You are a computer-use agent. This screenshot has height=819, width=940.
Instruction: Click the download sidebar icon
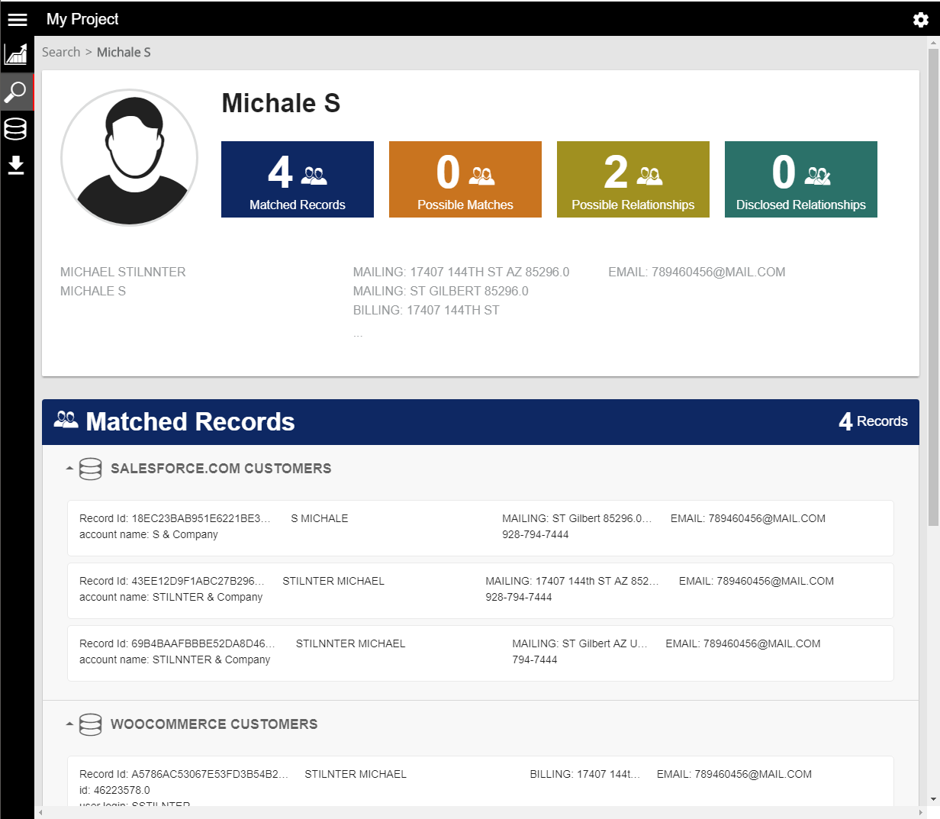[x=16, y=166]
